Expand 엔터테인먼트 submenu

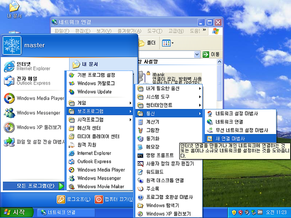pos(169,105)
